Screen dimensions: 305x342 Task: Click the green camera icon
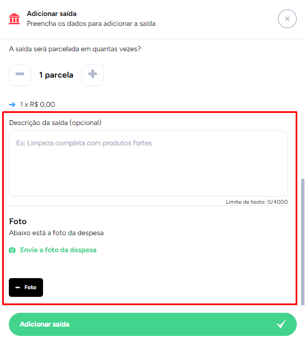pyautogui.click(x=12, y=250)
